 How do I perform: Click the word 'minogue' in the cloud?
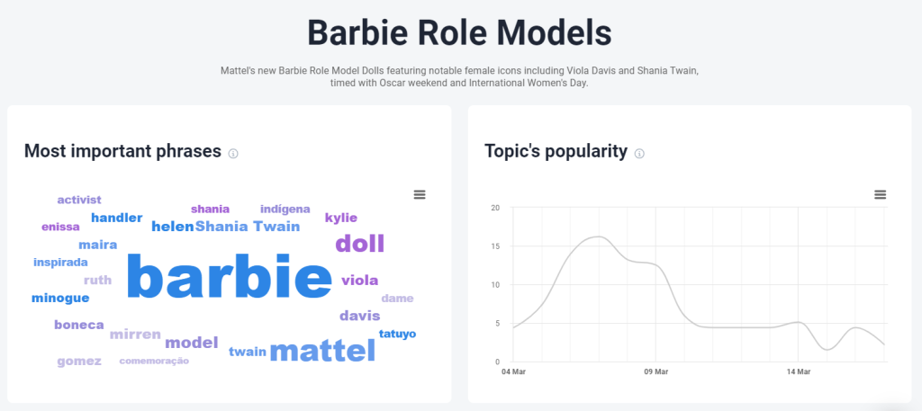60,299
